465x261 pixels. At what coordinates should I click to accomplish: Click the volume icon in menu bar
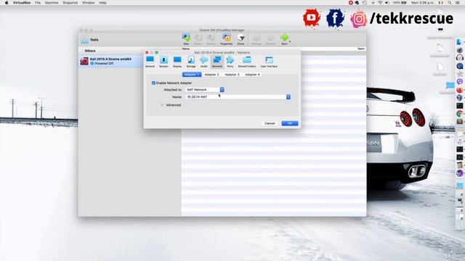(x=387, y=3)
